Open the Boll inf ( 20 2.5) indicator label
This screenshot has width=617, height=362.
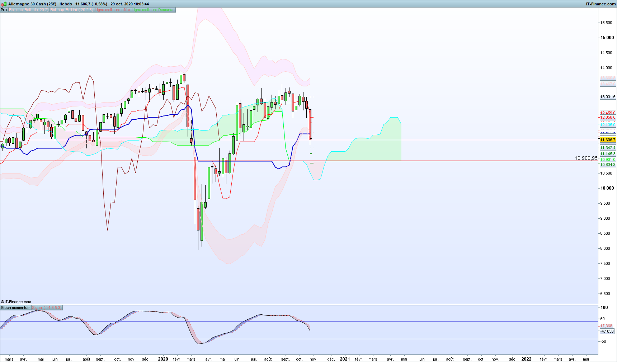click(x=79, y=10)
